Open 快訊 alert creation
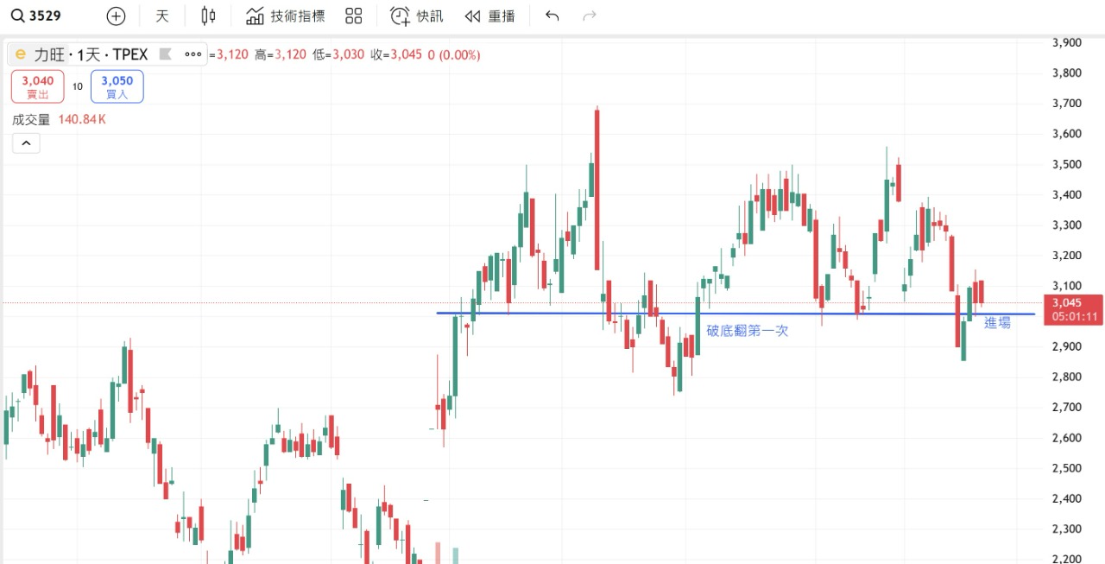This screenshot has height=564, width=1105. (417, 16)
